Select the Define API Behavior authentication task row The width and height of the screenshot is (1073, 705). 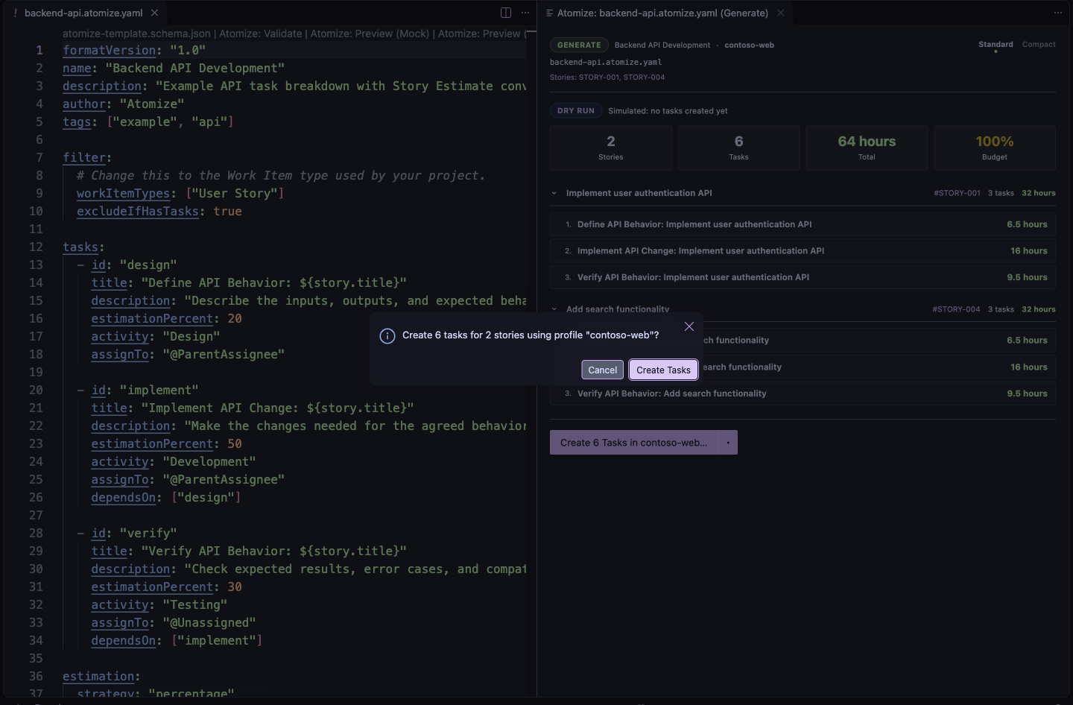(803, 224)
